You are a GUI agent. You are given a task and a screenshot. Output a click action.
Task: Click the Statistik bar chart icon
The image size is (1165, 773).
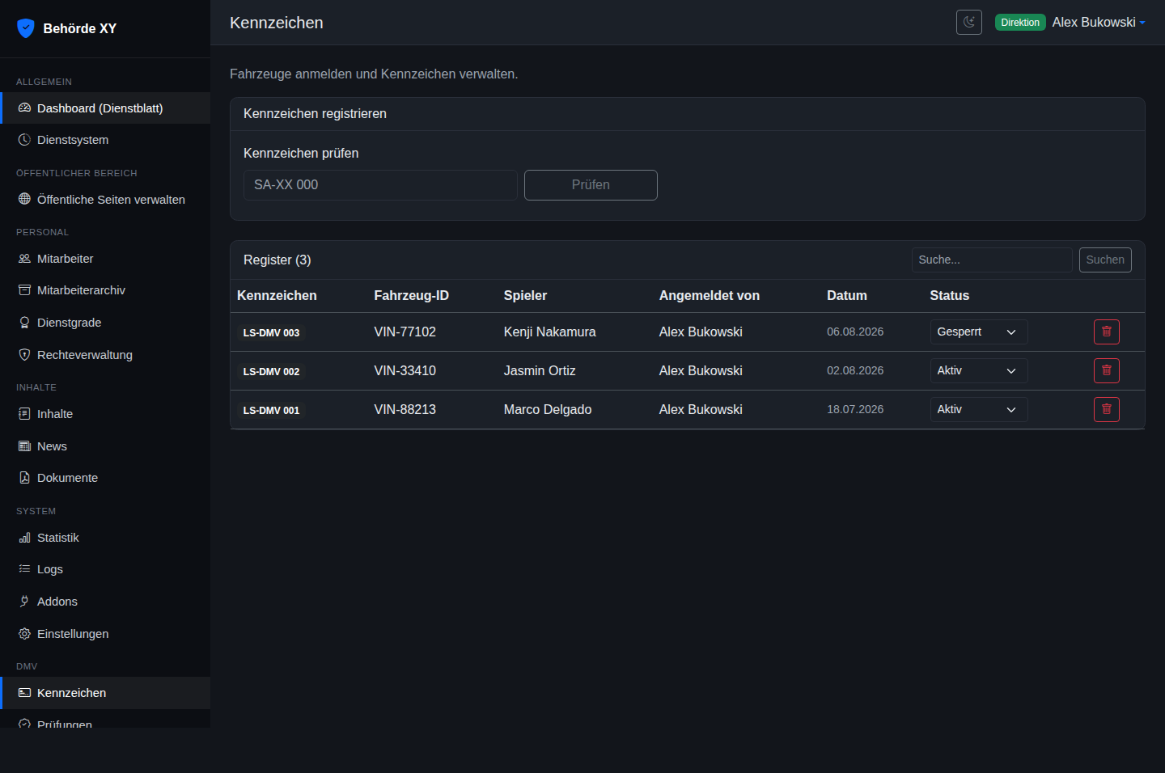coord(24,538)
